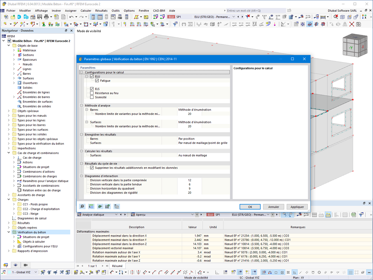Open the Fichier menu
The image size is (373, 280).
(x=11, y=10)
